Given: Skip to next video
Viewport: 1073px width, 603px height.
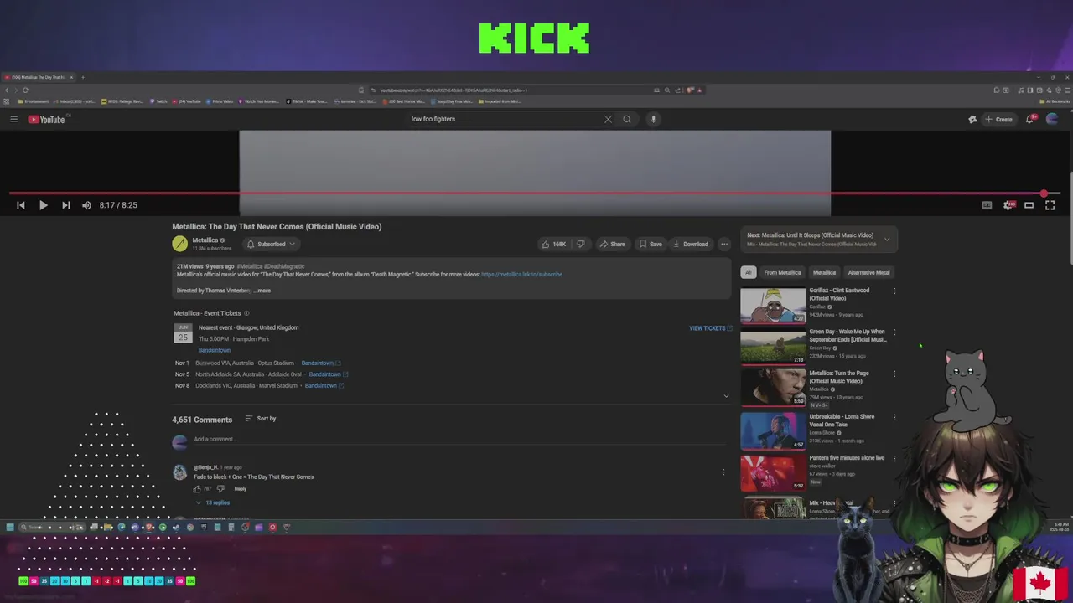Looking at the screenshot, I should [x=65, y=205].
